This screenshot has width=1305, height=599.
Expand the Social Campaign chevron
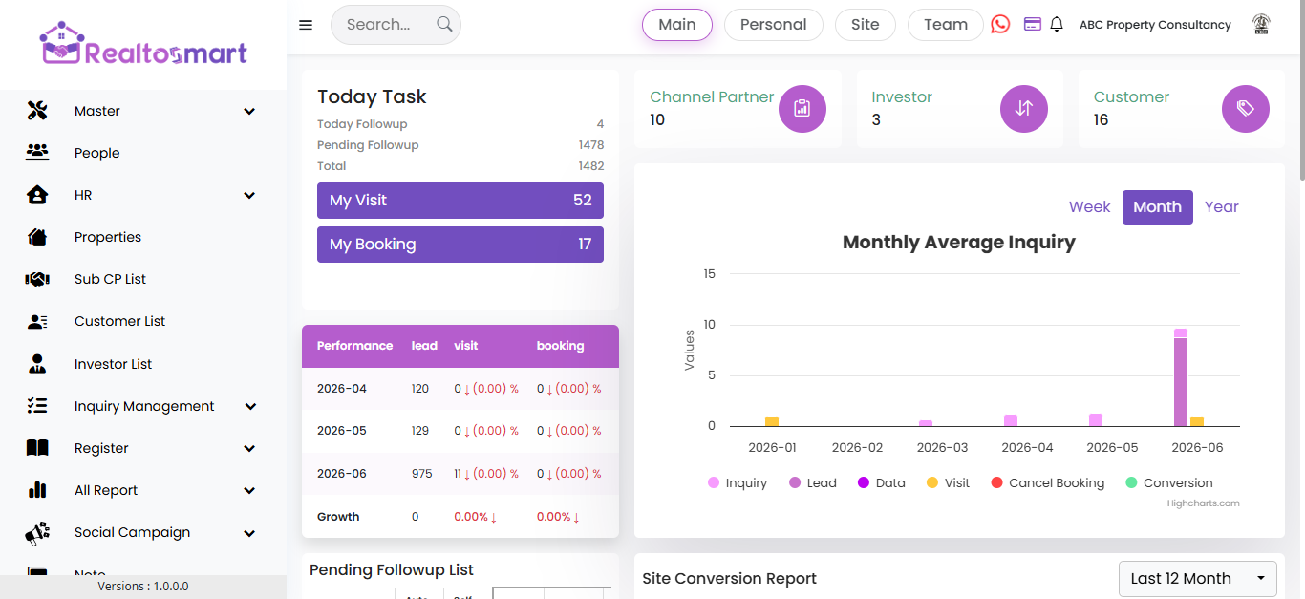point(249,533)
